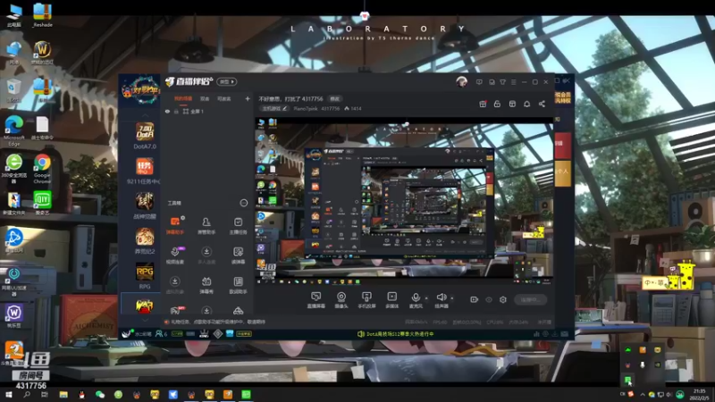The height and width of the screenshot is (402, 715).
Task: Add multimedia source
Action: point(391,300)
